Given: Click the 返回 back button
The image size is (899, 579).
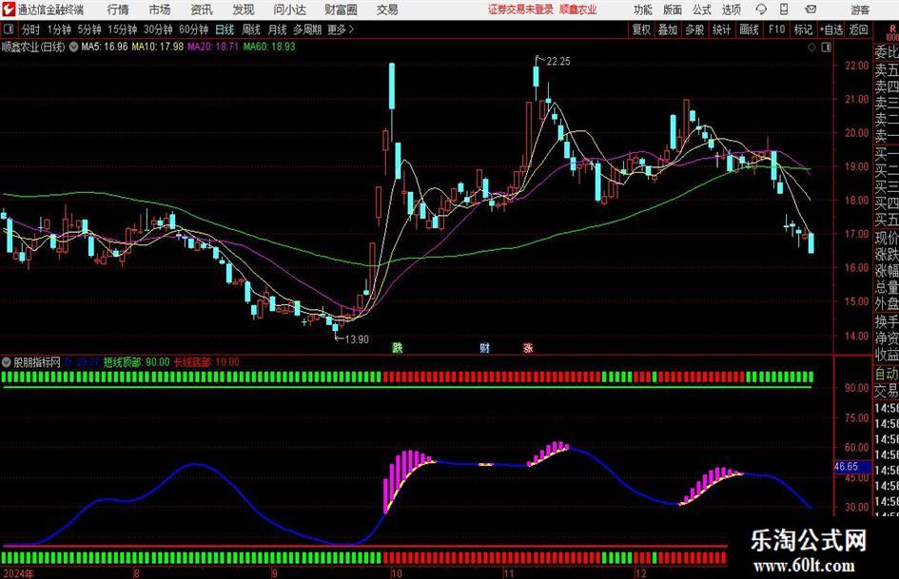Looking at the screenshot, I should [x=859, y=29].
